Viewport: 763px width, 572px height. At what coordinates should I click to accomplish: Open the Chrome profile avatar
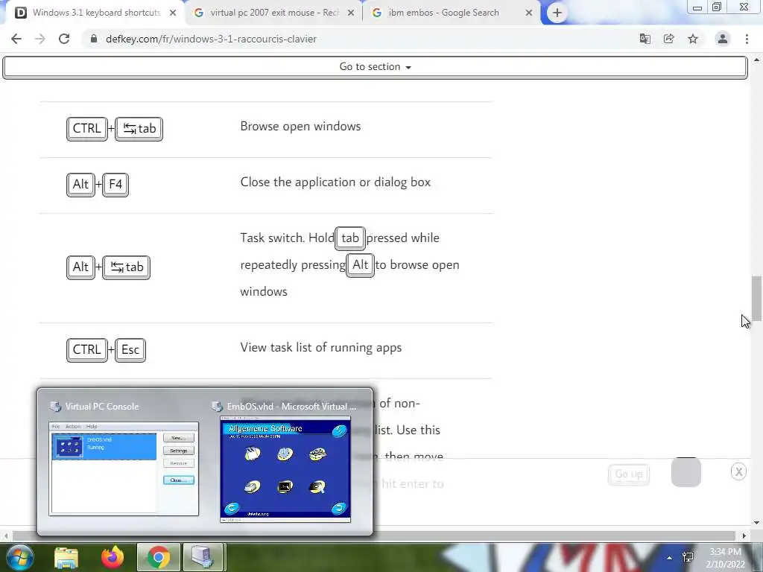click(x=723, y=39)
